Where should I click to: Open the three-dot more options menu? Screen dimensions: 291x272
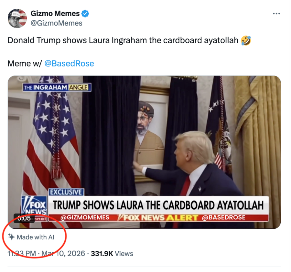276,14
